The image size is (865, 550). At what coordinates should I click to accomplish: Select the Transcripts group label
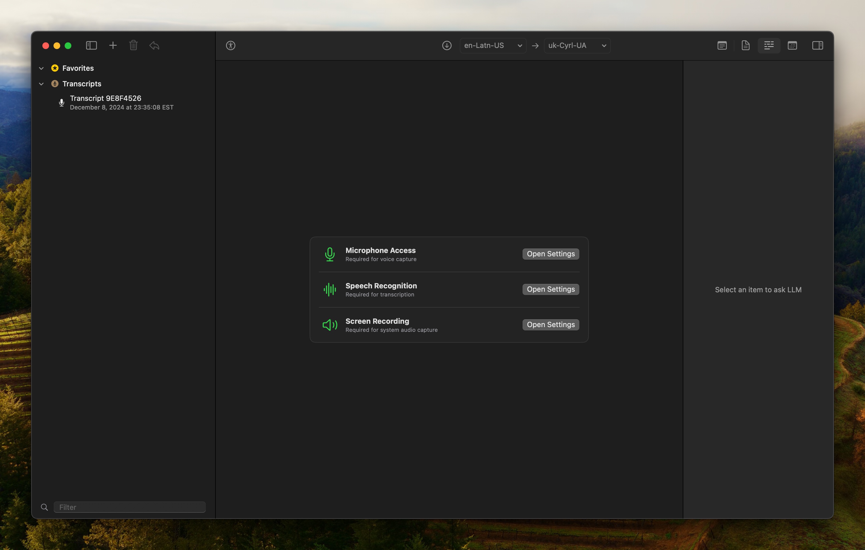click(82, 84)
